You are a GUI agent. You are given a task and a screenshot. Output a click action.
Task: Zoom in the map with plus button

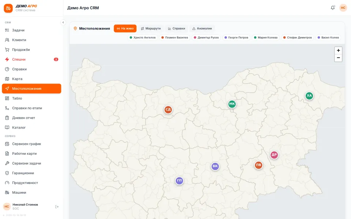coord(338,50)
